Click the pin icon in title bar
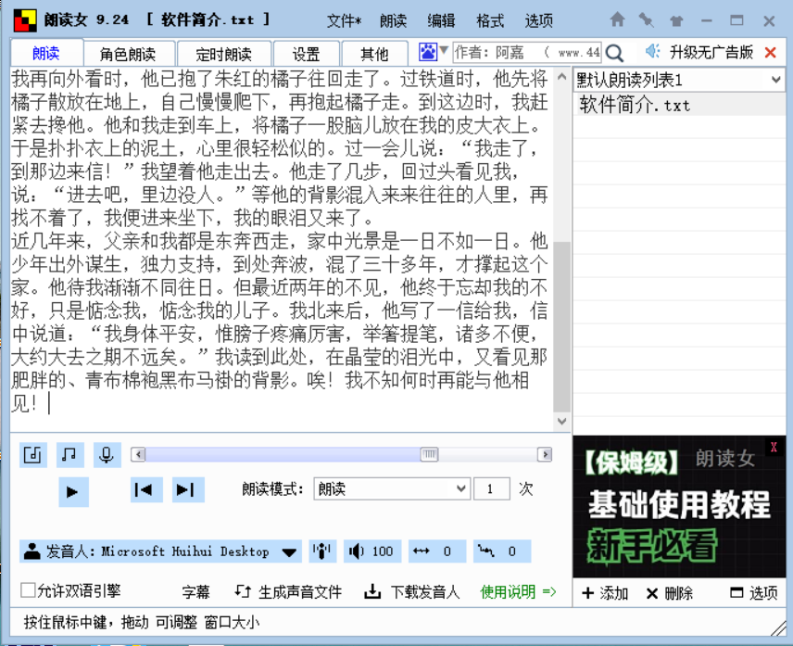This screenshot has width=793, height=646. point(646,19)
